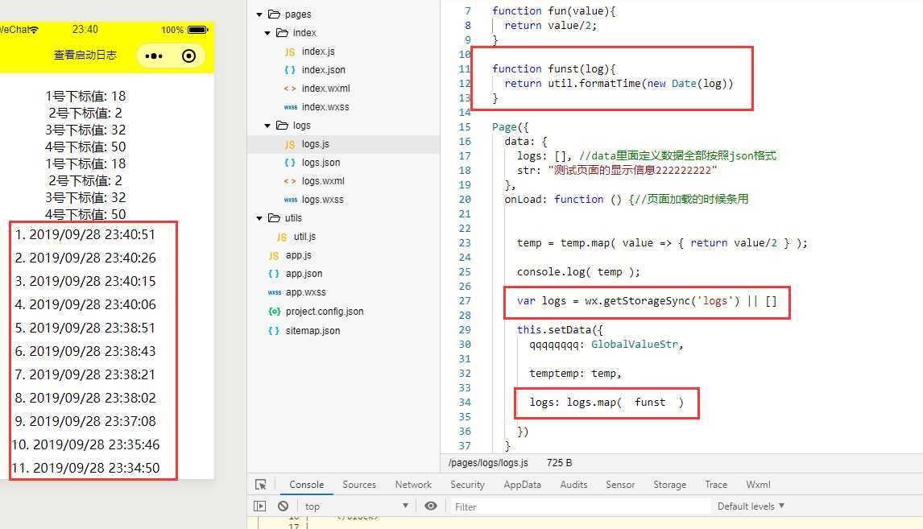This screenshot has height=529, width=923.
Task: Click the angle-bracket icon next to index.wxml
Action: coord(290,89)
